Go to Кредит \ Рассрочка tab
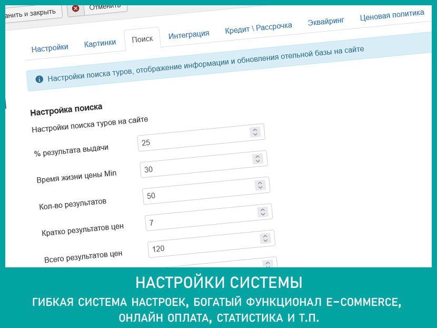This screenshot has height=328, width=437. pyautogui.click(x=258, y=27)
